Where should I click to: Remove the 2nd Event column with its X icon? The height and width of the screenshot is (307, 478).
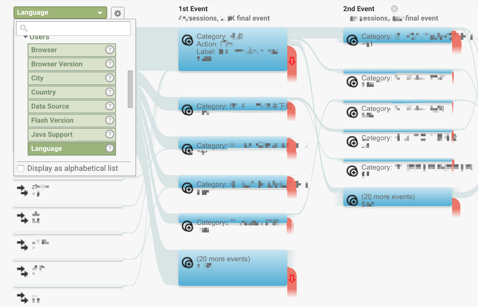click(x=394, y=9)
